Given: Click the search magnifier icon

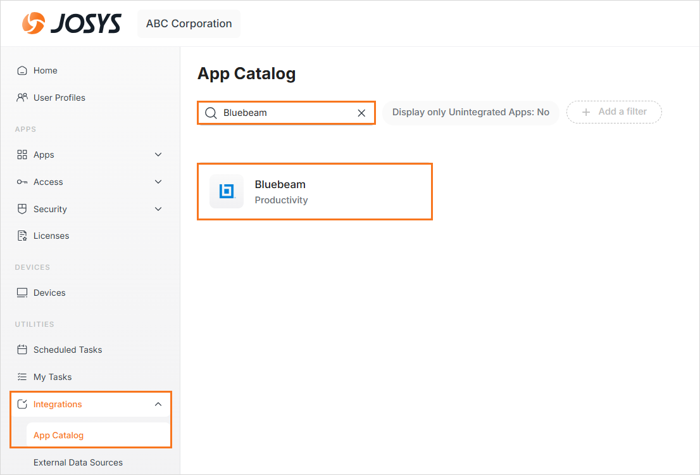Looking at the screenshot, I should tap(211, 113).
